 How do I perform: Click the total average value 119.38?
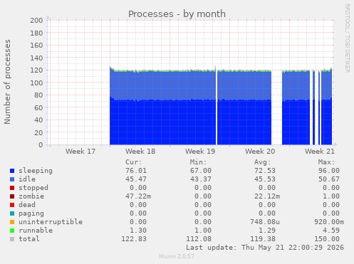[x=263, y=239]
